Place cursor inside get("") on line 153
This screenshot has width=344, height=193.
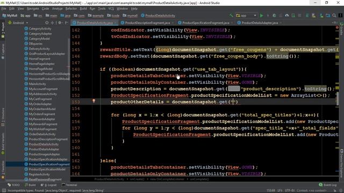[x=233, y=102]
